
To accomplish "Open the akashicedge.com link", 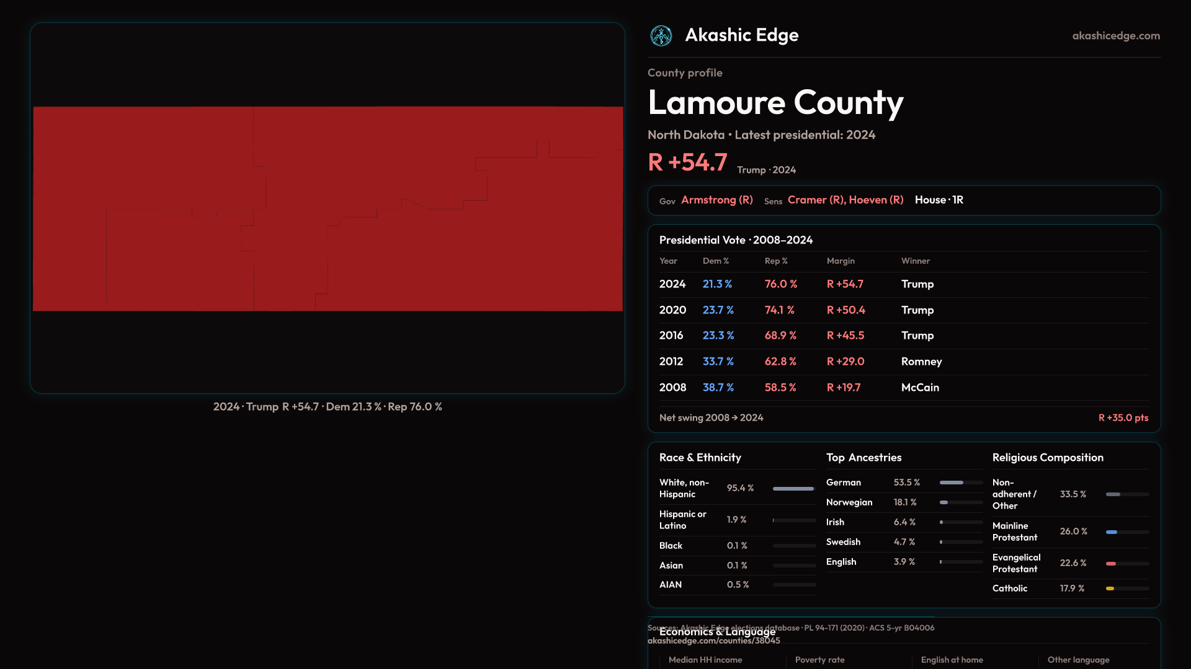I will [x=1115, y=36].
